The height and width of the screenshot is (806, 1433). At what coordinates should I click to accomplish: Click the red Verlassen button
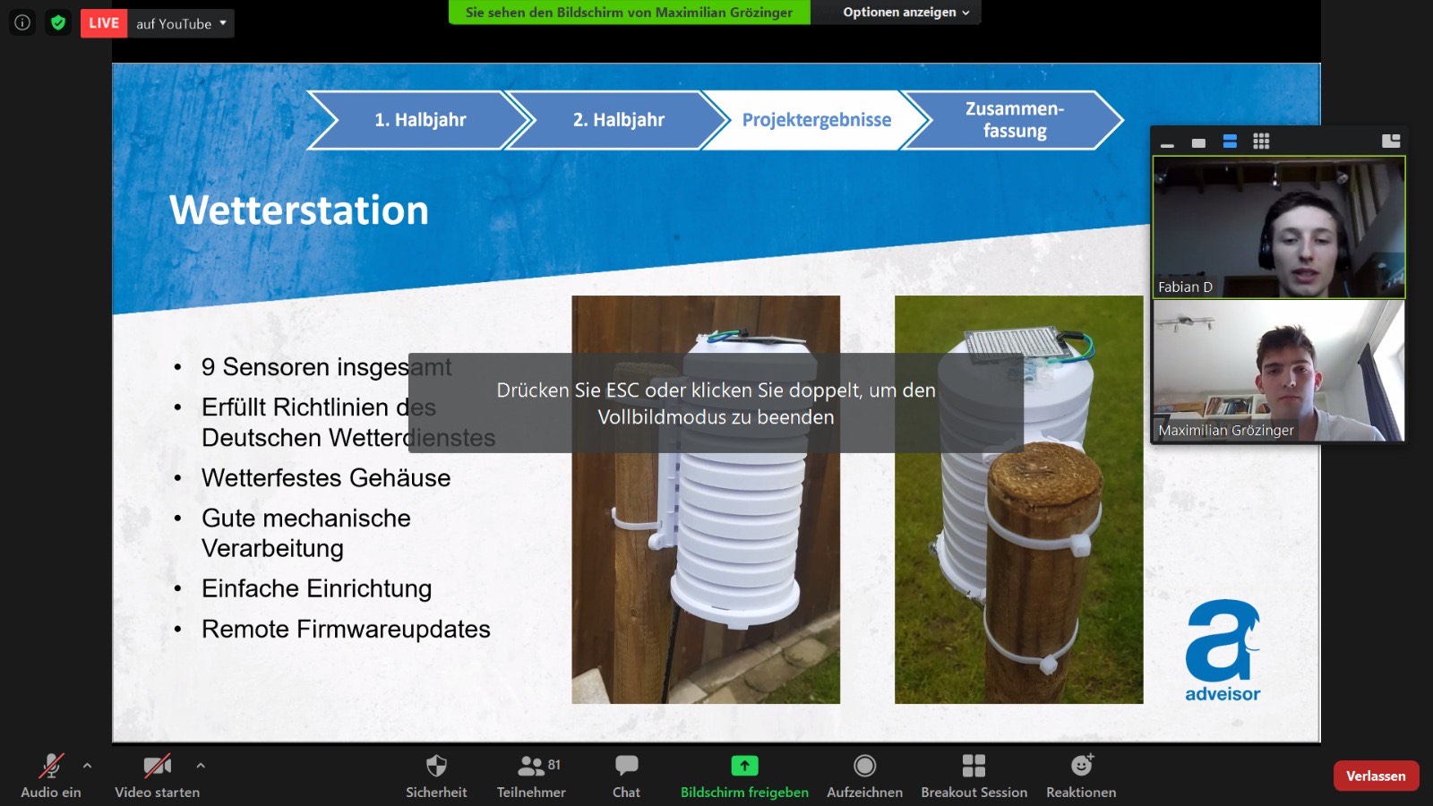[1376, 776]
